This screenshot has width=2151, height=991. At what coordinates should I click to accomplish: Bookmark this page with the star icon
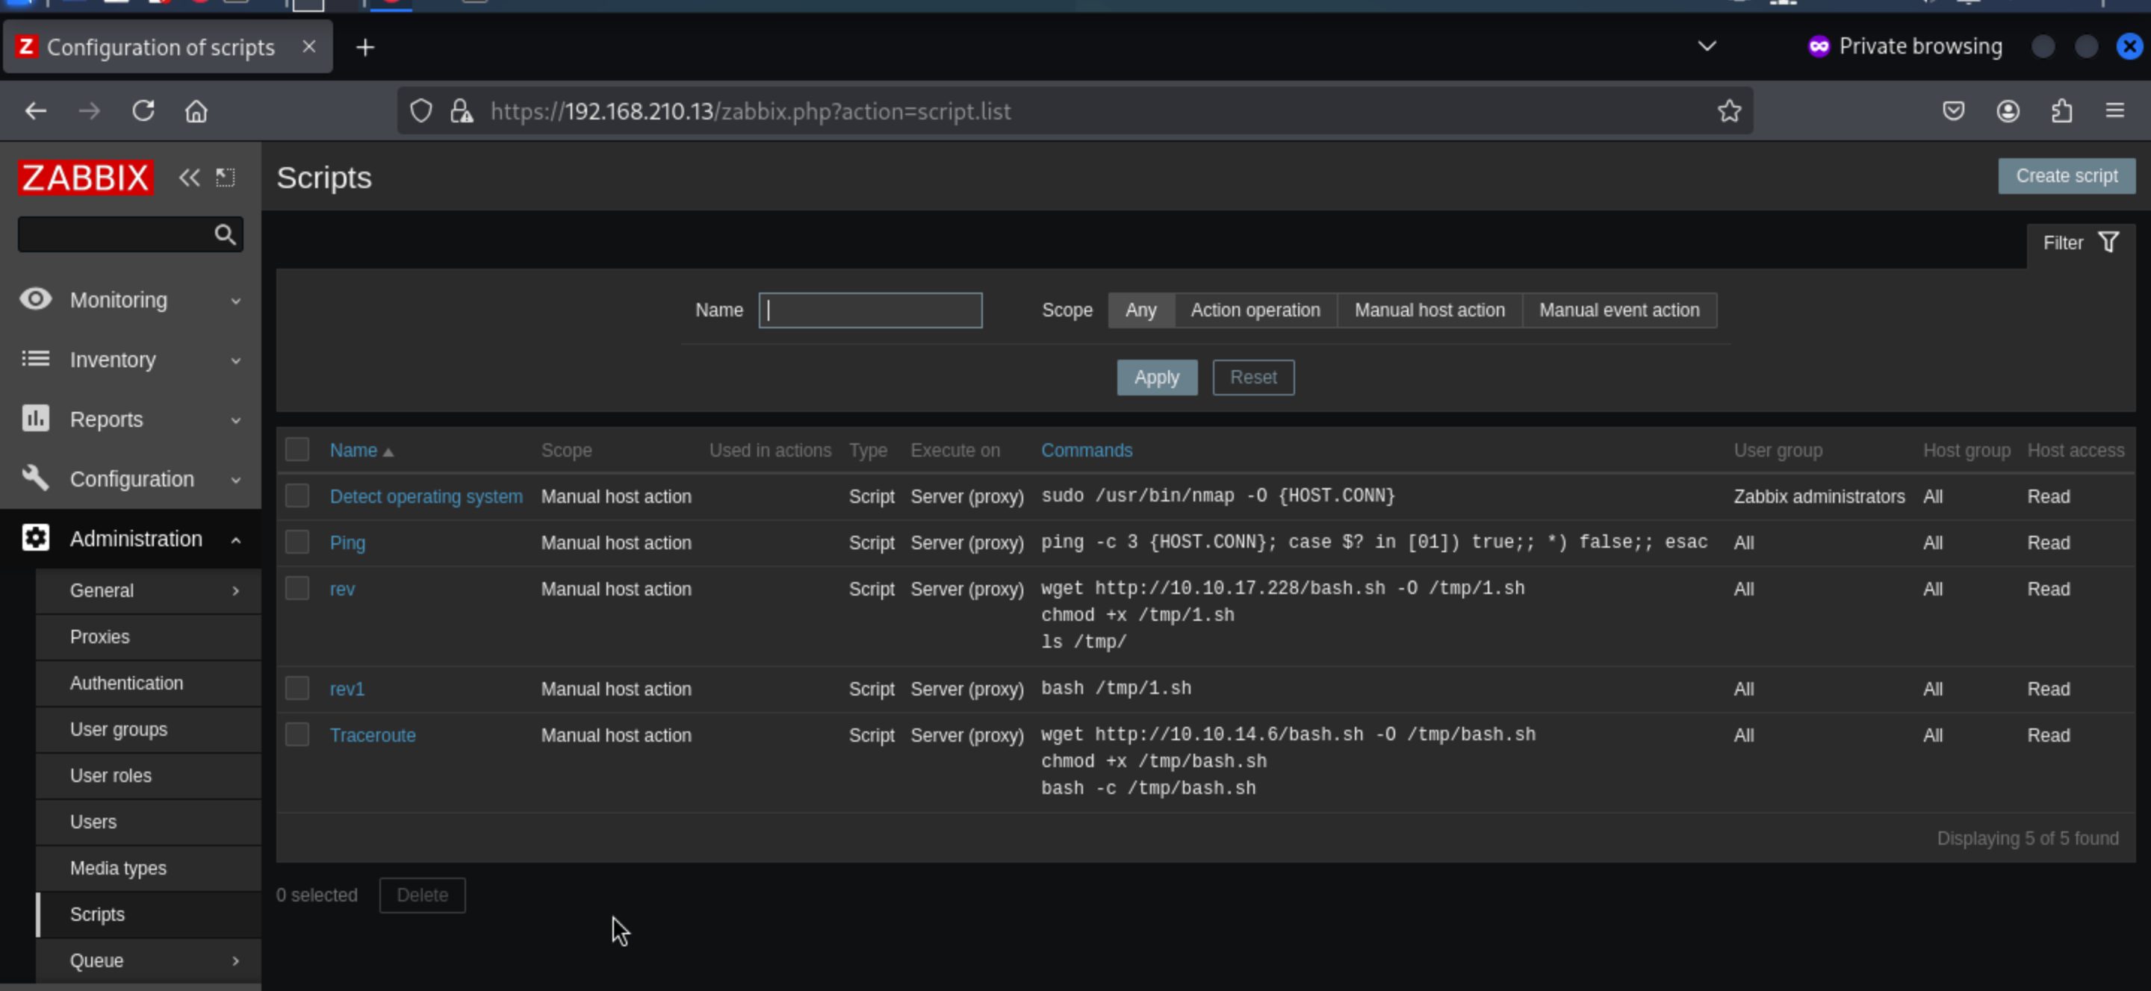pyautogui.click(x=1729, y=111)
